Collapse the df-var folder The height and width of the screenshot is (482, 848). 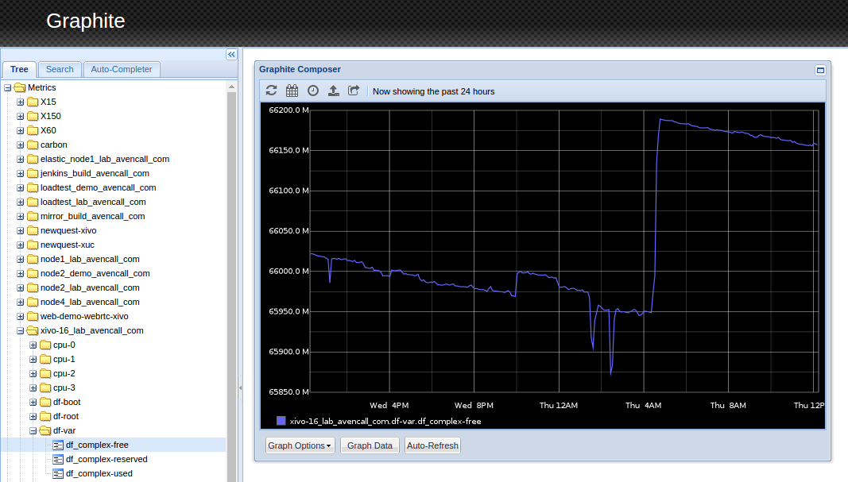(33, 430)
